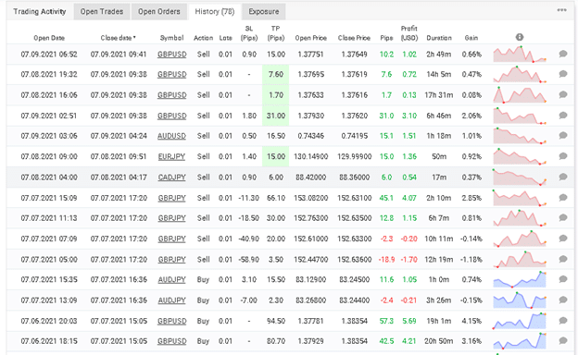Click highlighted TP value 7.60
This screenshot has height=355, width=578.
pos(276,74)
